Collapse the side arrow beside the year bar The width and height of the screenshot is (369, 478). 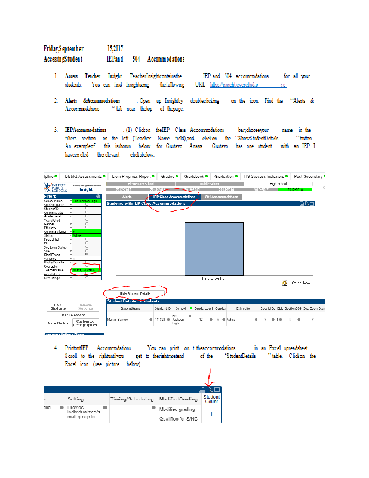coord(324,188)
